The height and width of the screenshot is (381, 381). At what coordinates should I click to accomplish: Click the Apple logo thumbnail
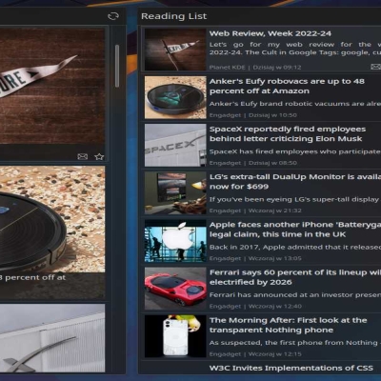click(x=175, y=241)
